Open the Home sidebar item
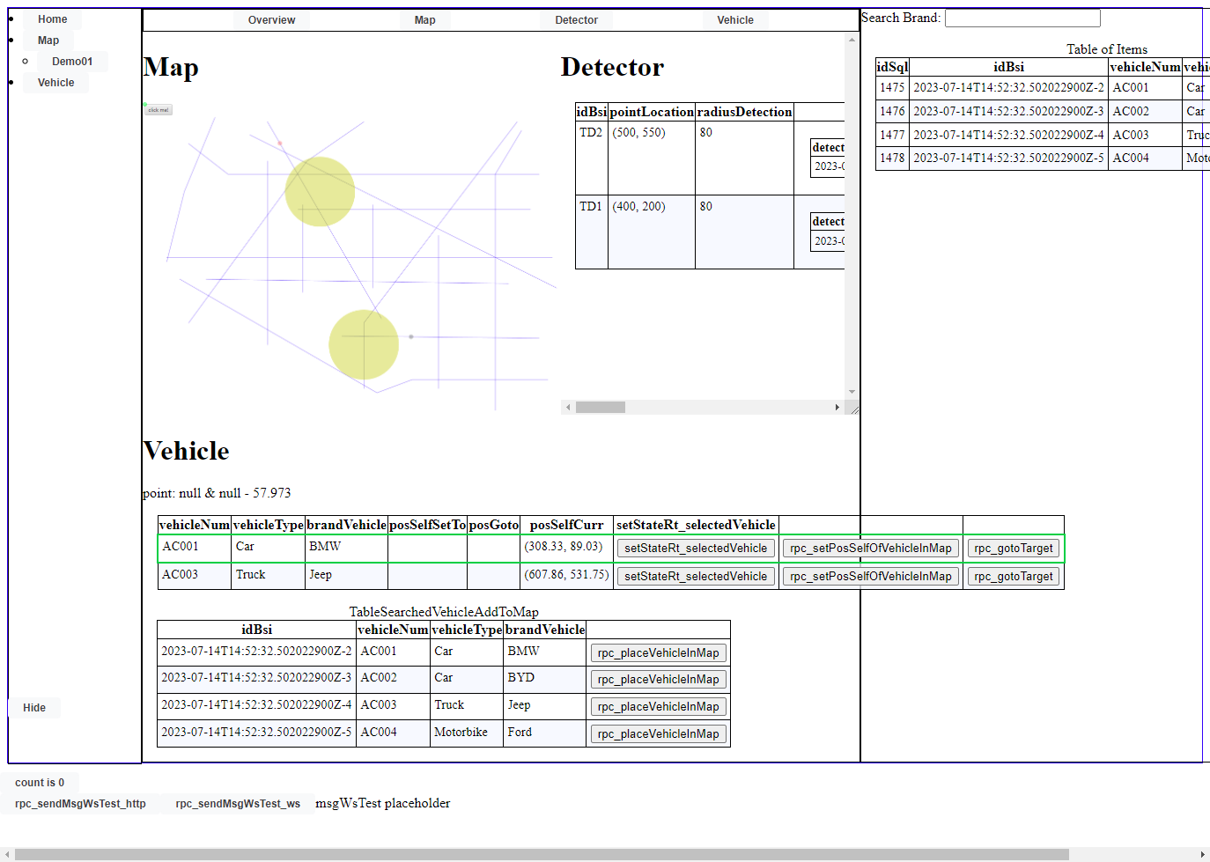 [52, 19]
